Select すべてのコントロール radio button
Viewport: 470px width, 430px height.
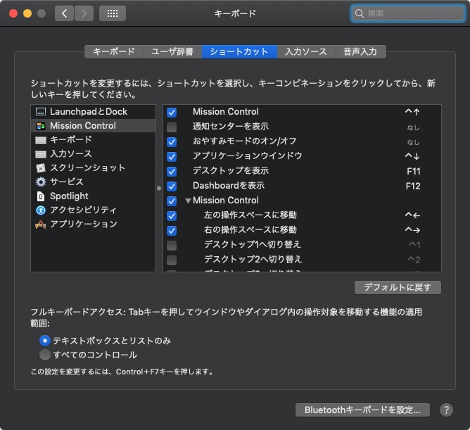(x=44, y=355)
